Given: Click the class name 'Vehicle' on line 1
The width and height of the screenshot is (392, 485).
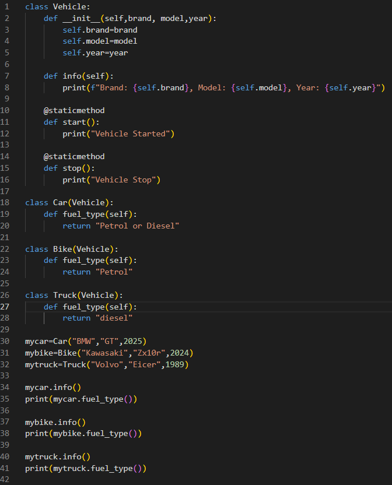Looking at the screenshot, I should tap(69, 6).
